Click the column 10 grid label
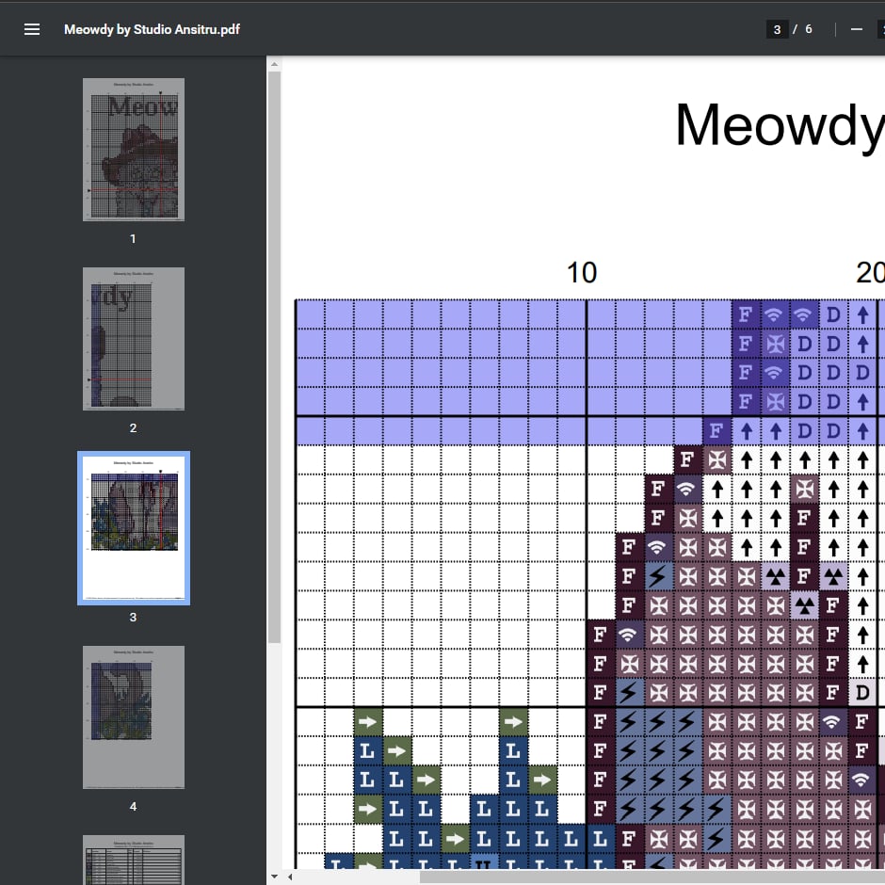The width and height of the screenshot is (885, 885). [x=581, y=273]
